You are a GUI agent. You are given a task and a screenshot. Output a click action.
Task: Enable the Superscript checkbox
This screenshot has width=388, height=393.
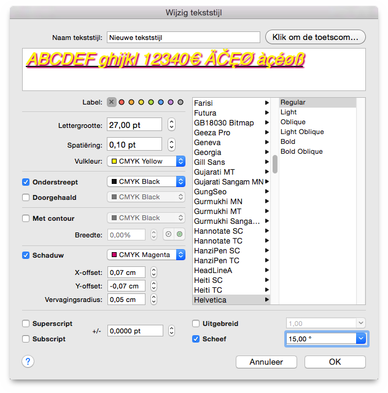click(x=26, y=324)
